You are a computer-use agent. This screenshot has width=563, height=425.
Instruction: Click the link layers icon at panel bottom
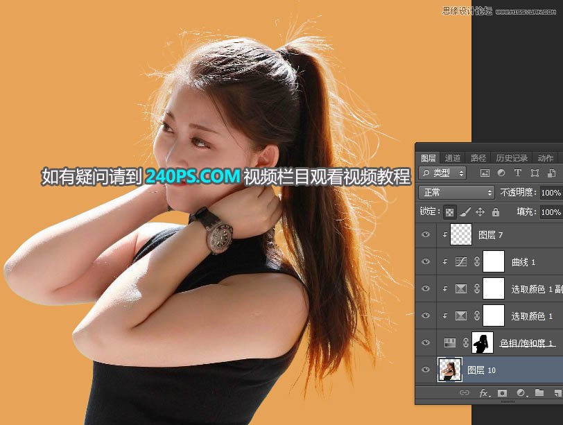click(x=465, y=392)
